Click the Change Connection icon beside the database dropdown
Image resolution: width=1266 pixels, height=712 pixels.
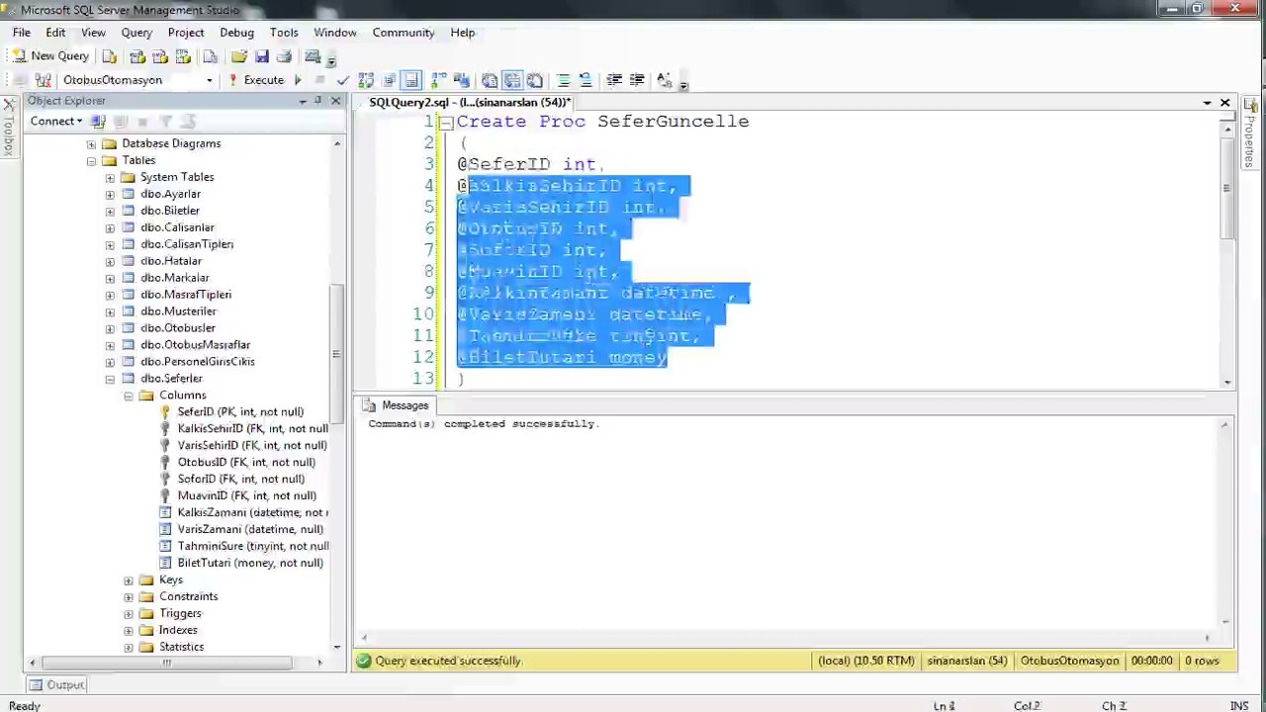click(43, 80)
